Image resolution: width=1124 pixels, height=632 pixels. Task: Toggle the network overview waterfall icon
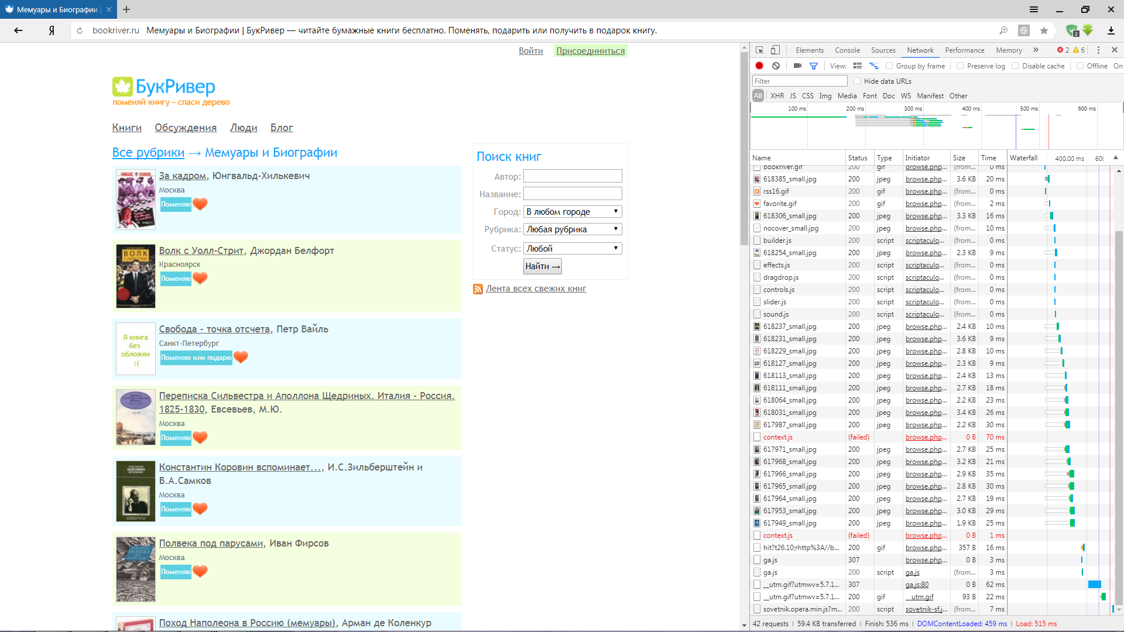pyautogui.click(x=874, y=66)
